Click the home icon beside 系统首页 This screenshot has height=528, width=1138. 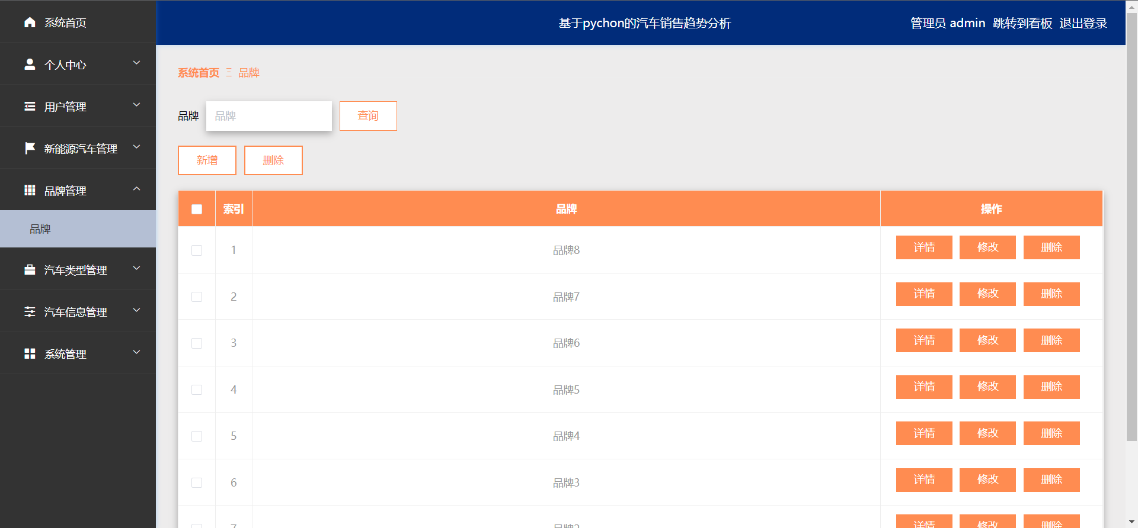coord(30,22)
